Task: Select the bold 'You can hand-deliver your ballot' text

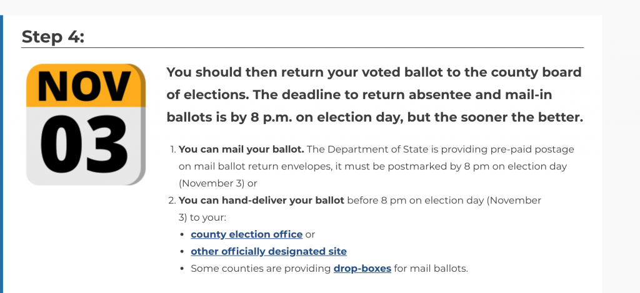Action: click(262, 201)
